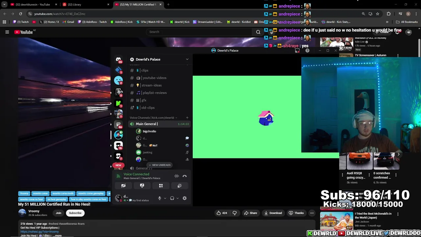Click the YouTube search field
Screen dimensions: 421x237
200,32
